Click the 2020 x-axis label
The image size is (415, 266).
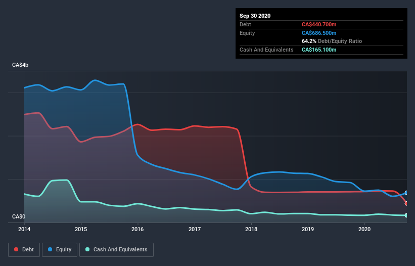point(364,229)
